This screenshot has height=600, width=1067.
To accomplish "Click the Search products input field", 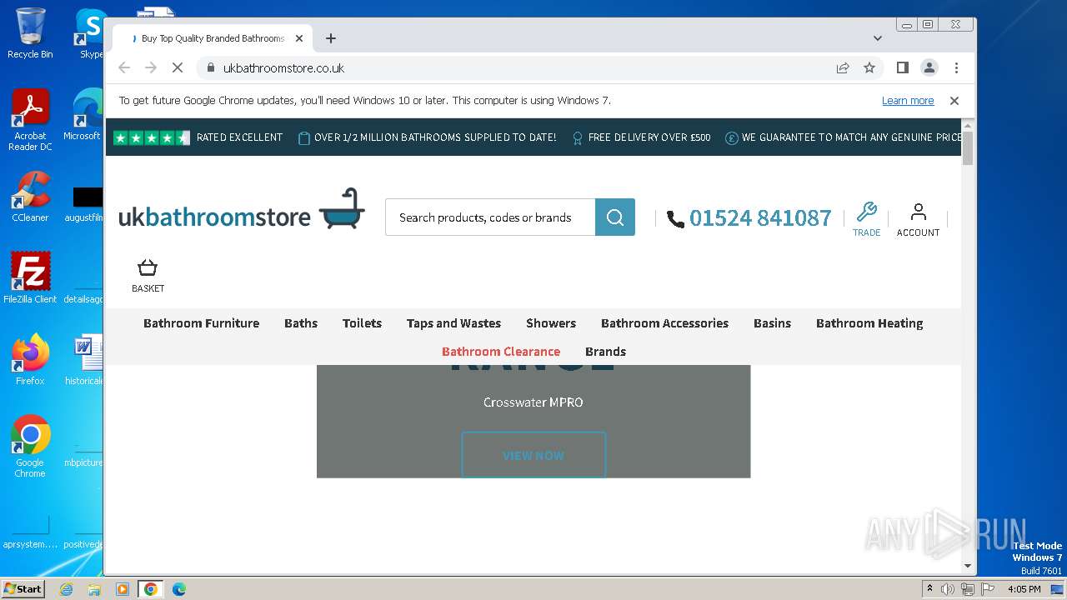I will click(490, 217).
